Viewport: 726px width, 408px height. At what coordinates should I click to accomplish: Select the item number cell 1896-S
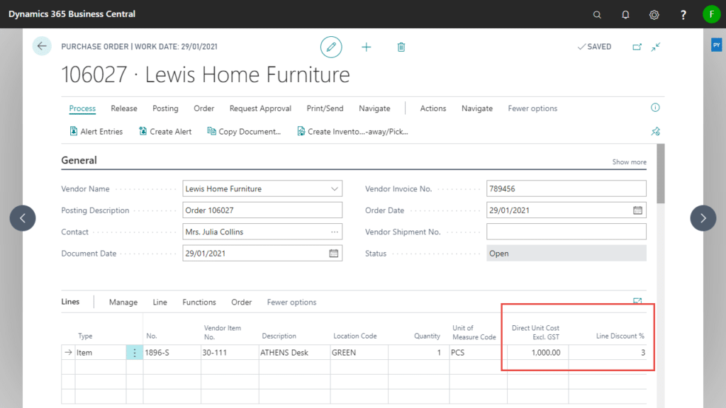pos(172,353)
